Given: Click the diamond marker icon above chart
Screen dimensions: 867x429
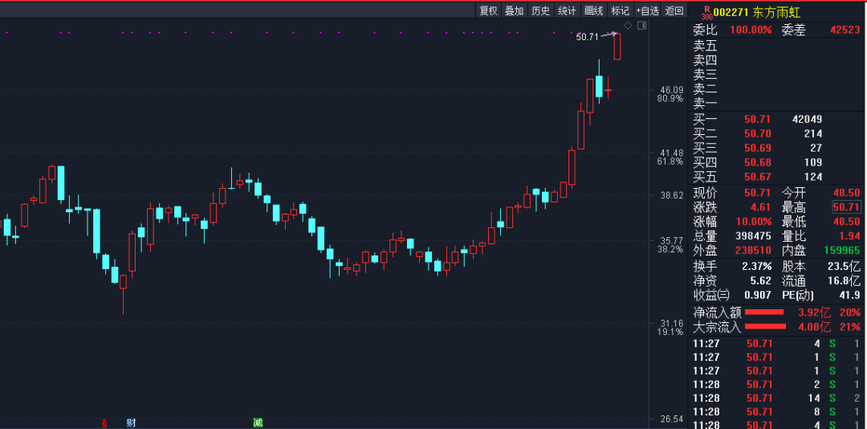Looking at the screenshot, I should pyautogui.click(x=628, y=26).
